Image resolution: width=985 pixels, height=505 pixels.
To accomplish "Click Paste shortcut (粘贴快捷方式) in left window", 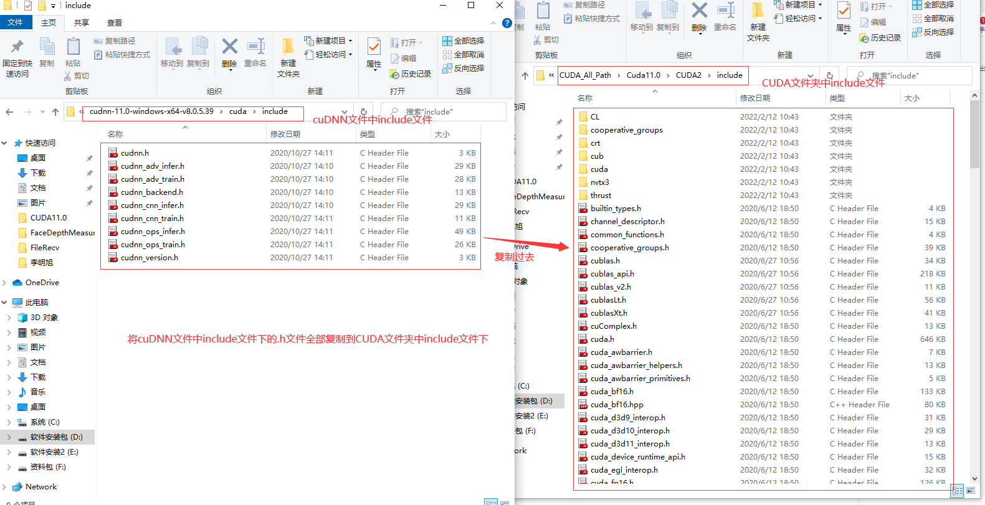I will [x=122, y=55].
